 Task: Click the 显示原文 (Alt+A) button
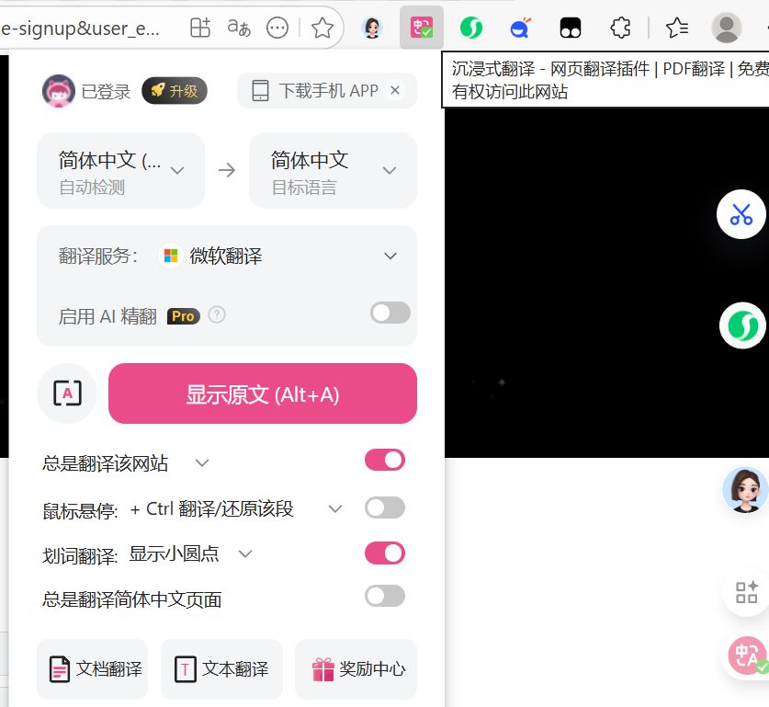263,393
